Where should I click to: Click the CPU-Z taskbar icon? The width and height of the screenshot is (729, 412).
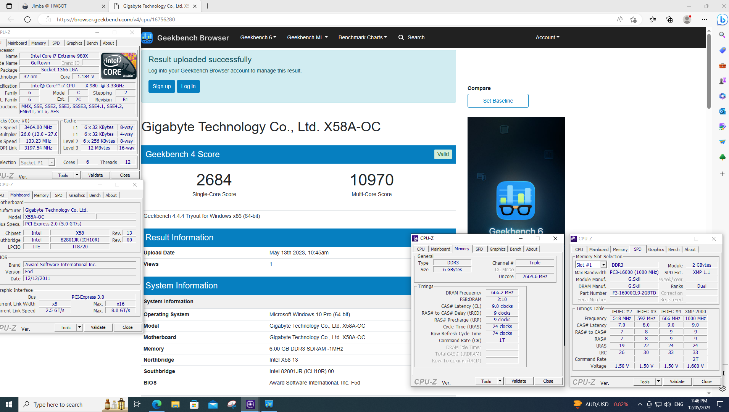pos(250,404)
